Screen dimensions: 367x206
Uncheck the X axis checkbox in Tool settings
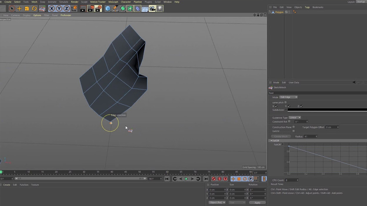pos(276,106)
